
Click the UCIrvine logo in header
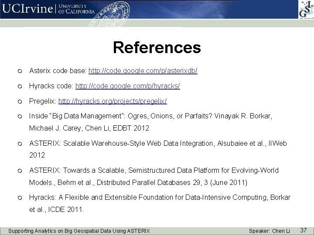pos(27,9)
